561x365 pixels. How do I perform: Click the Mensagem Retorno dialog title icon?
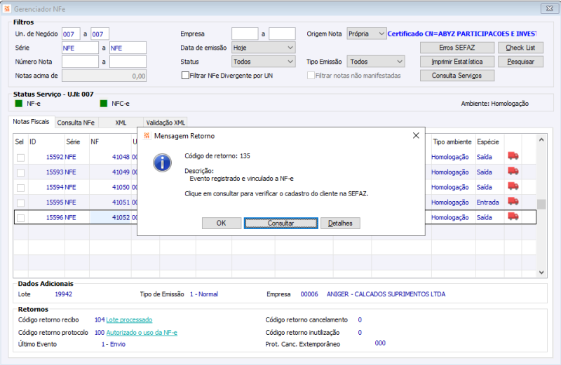click(147, 136)
